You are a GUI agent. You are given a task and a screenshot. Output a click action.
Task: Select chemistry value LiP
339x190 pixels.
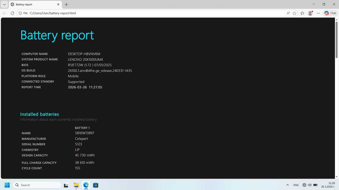pyautogui.click(x=77, y=150)
